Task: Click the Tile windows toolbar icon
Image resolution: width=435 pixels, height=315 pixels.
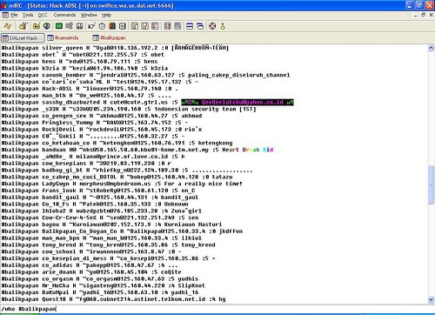Action: 190,26
